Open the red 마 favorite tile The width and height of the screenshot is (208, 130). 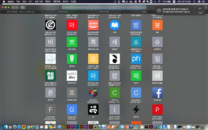pyautogui.click(x=72, y=25)
